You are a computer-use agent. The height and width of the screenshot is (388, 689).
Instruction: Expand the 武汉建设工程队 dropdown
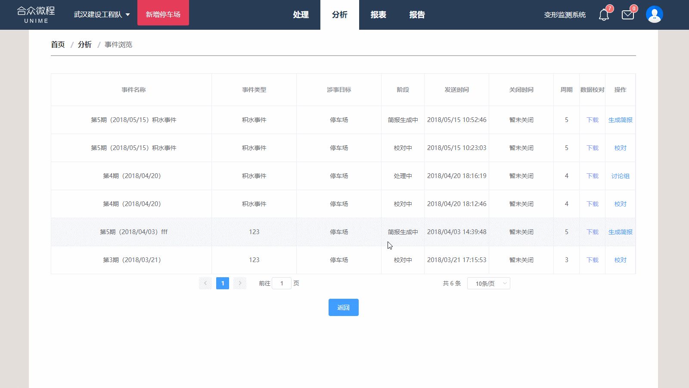pos(102,15)
